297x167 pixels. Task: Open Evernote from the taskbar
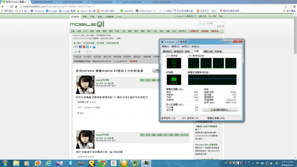tap(135, 163)
